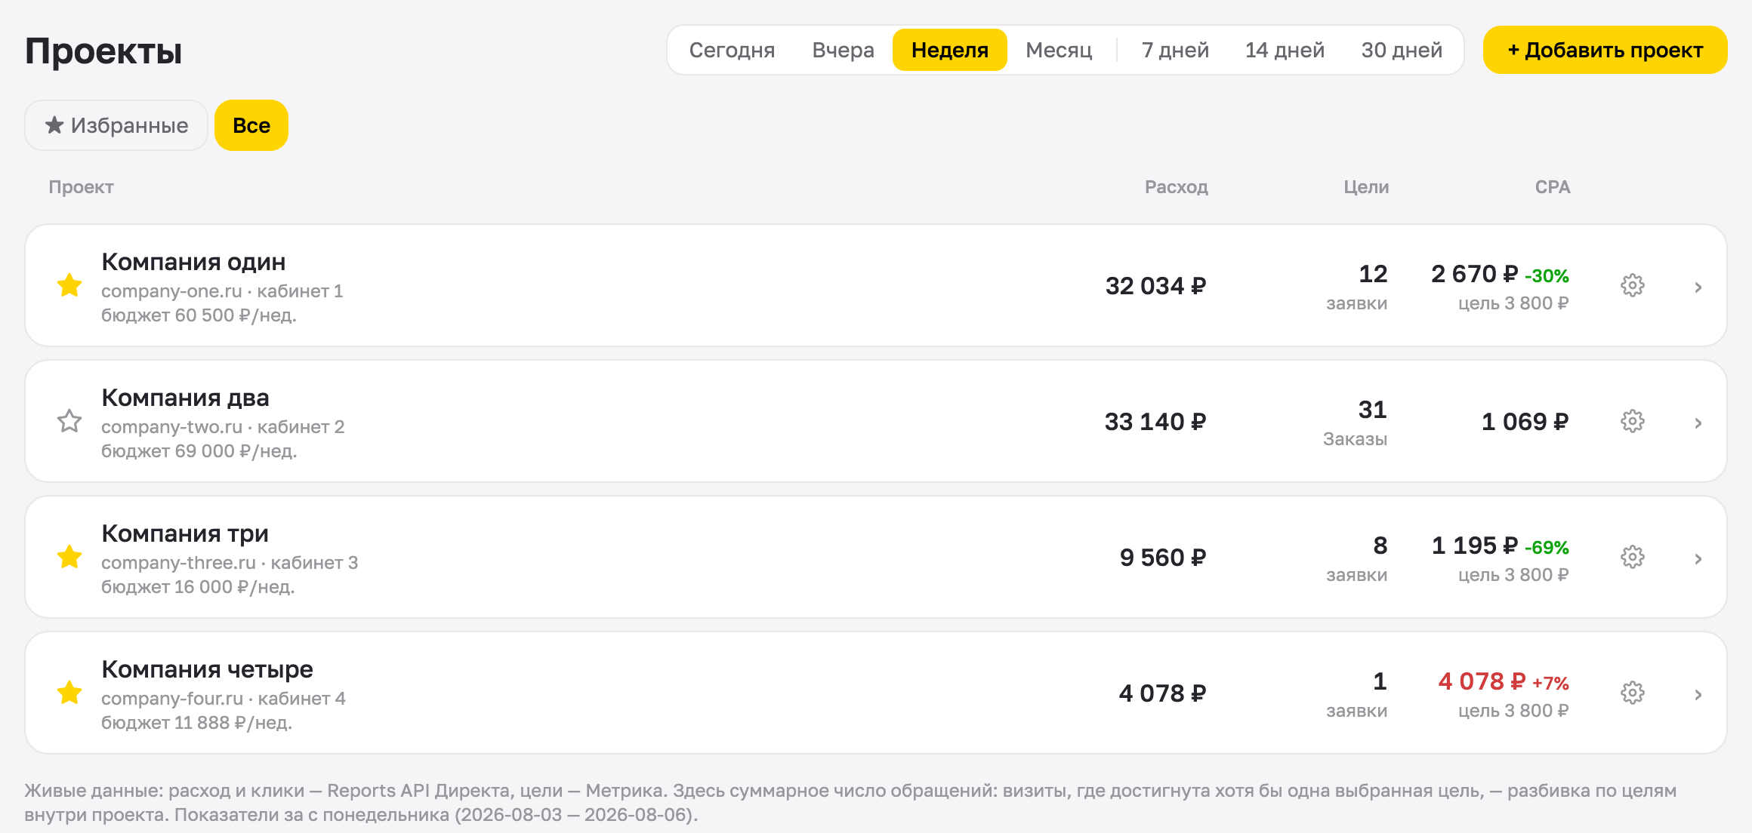
Task: Select the Месяц period tab
Action: coord(1059,50)
